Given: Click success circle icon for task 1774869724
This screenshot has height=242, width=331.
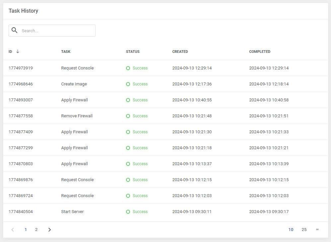Looking at the screenshot, I should (128, 196).
